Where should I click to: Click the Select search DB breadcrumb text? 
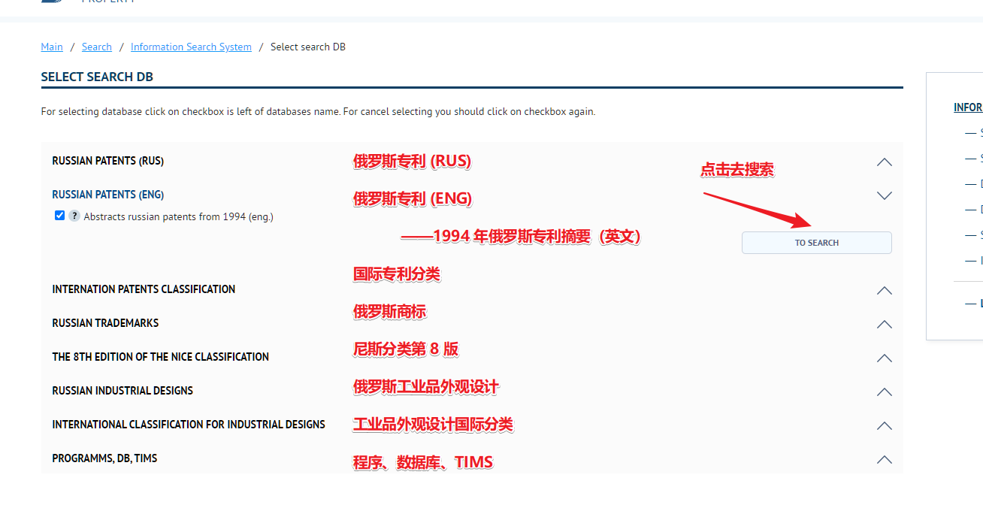[308, 47]
